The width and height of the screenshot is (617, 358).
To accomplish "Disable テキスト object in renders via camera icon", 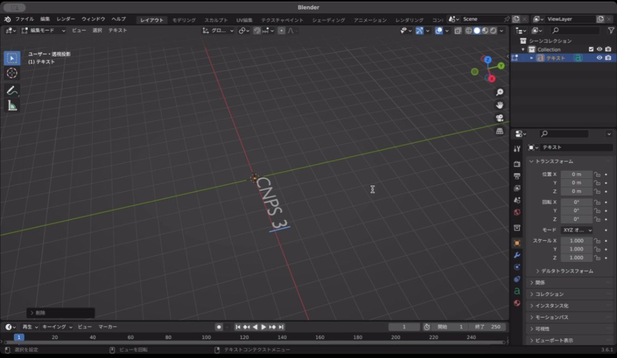I will click(609, 58).
